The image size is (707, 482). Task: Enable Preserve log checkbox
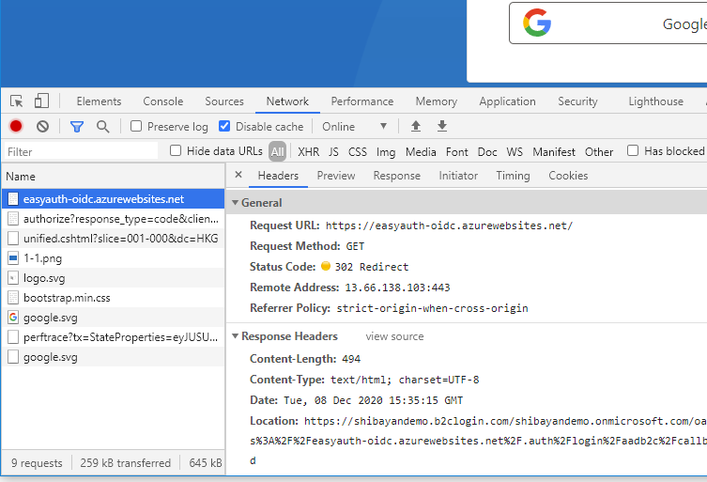pos(136,126)
